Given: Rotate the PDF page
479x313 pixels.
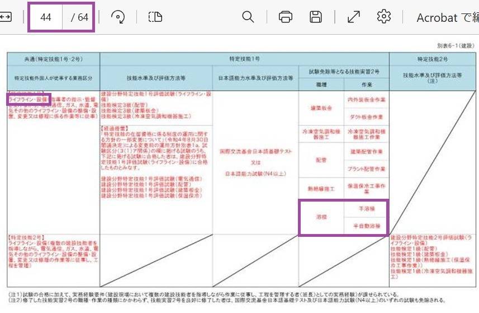Looking at the screenshot, I should [117, 17].
